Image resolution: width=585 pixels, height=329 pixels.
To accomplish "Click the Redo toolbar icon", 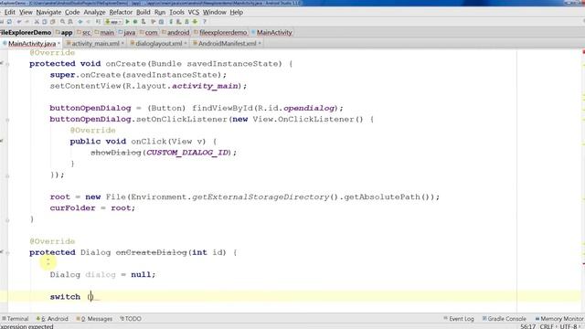I will [x=27, y=22].
